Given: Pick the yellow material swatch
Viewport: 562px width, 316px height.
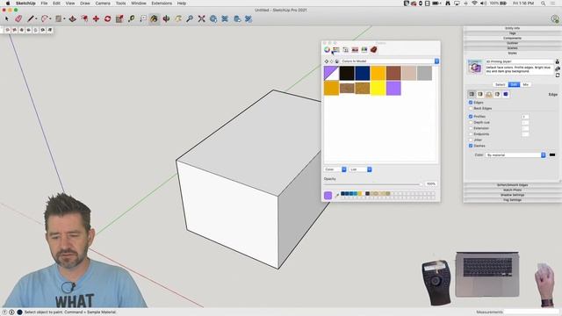Looking at the screenshot, I should pyautogui.click(x=378, y=89).
